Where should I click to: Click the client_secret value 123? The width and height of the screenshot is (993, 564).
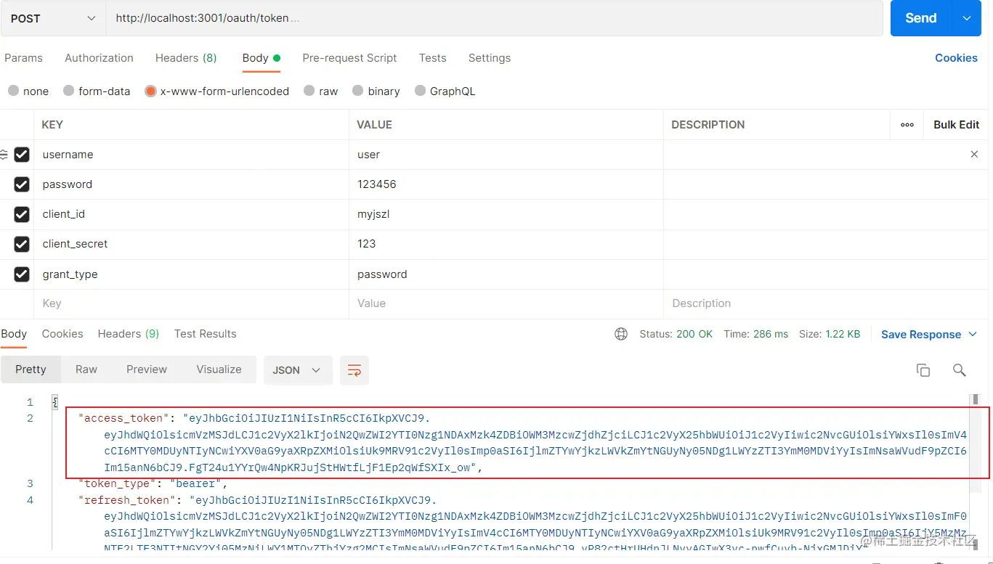pyautogui.click(x=506, y=244)
